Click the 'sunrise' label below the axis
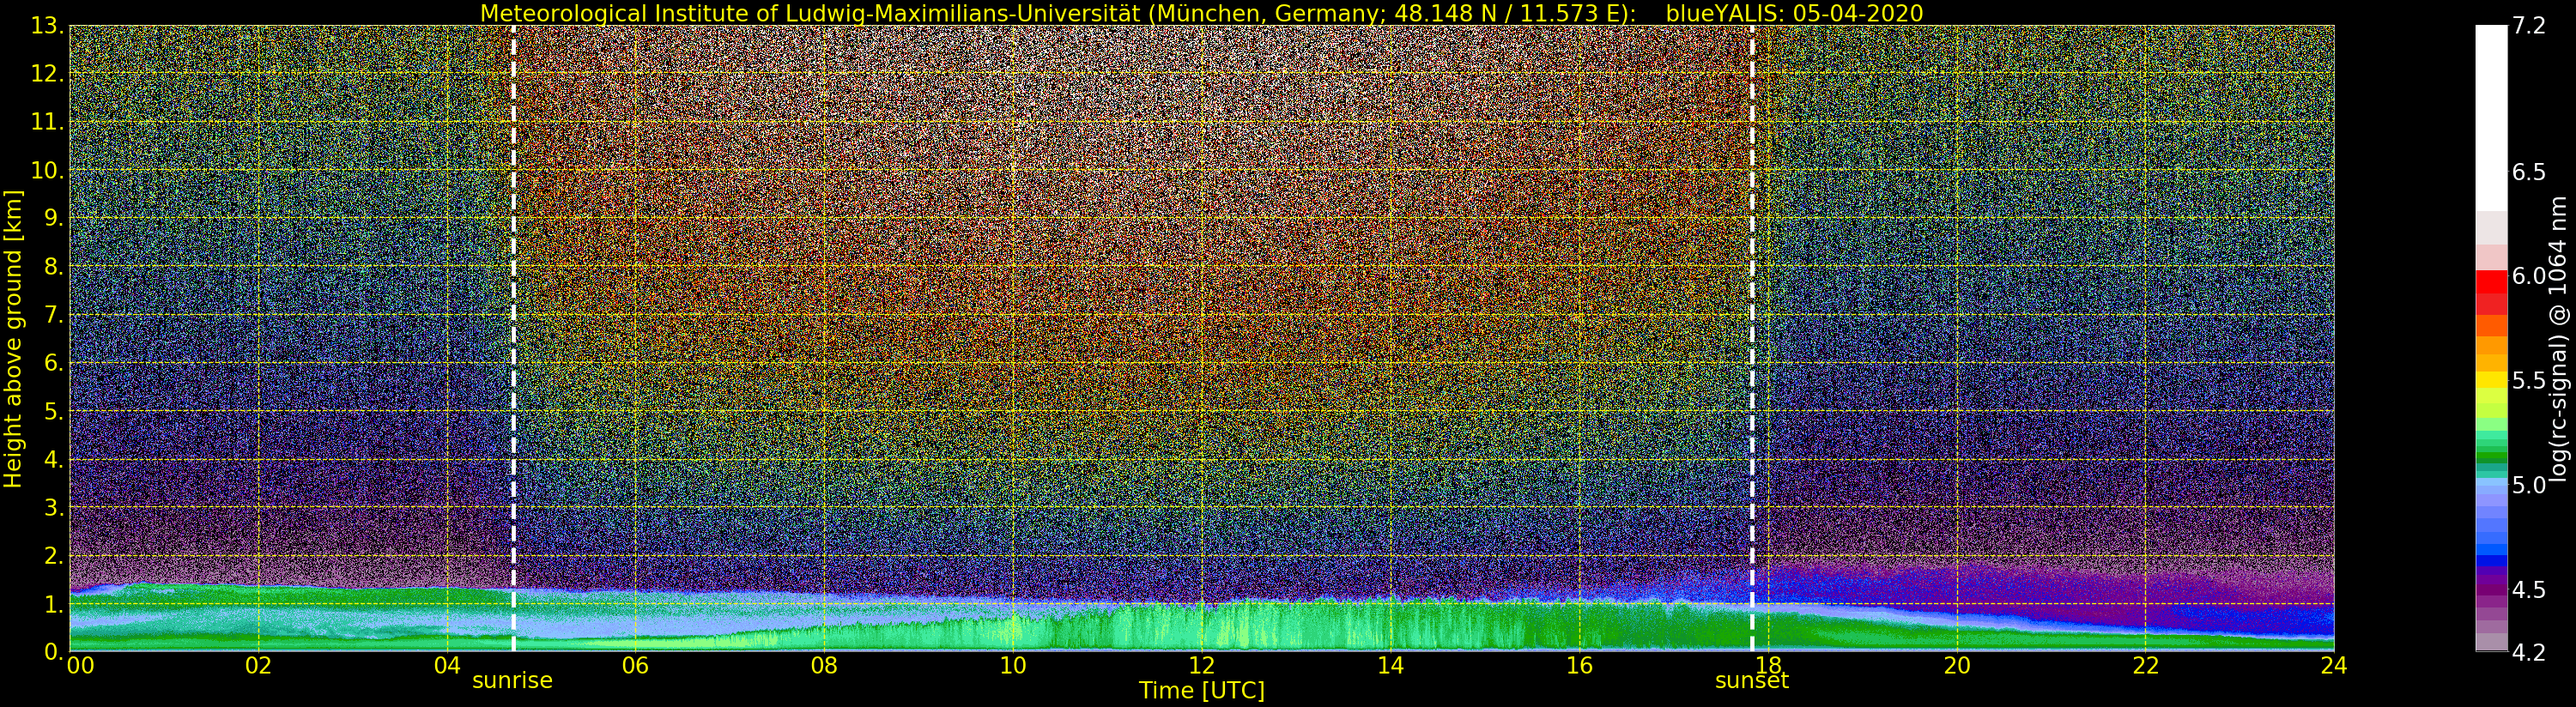The height and width of the screenshot is (707, 2576). pos(512,681)
